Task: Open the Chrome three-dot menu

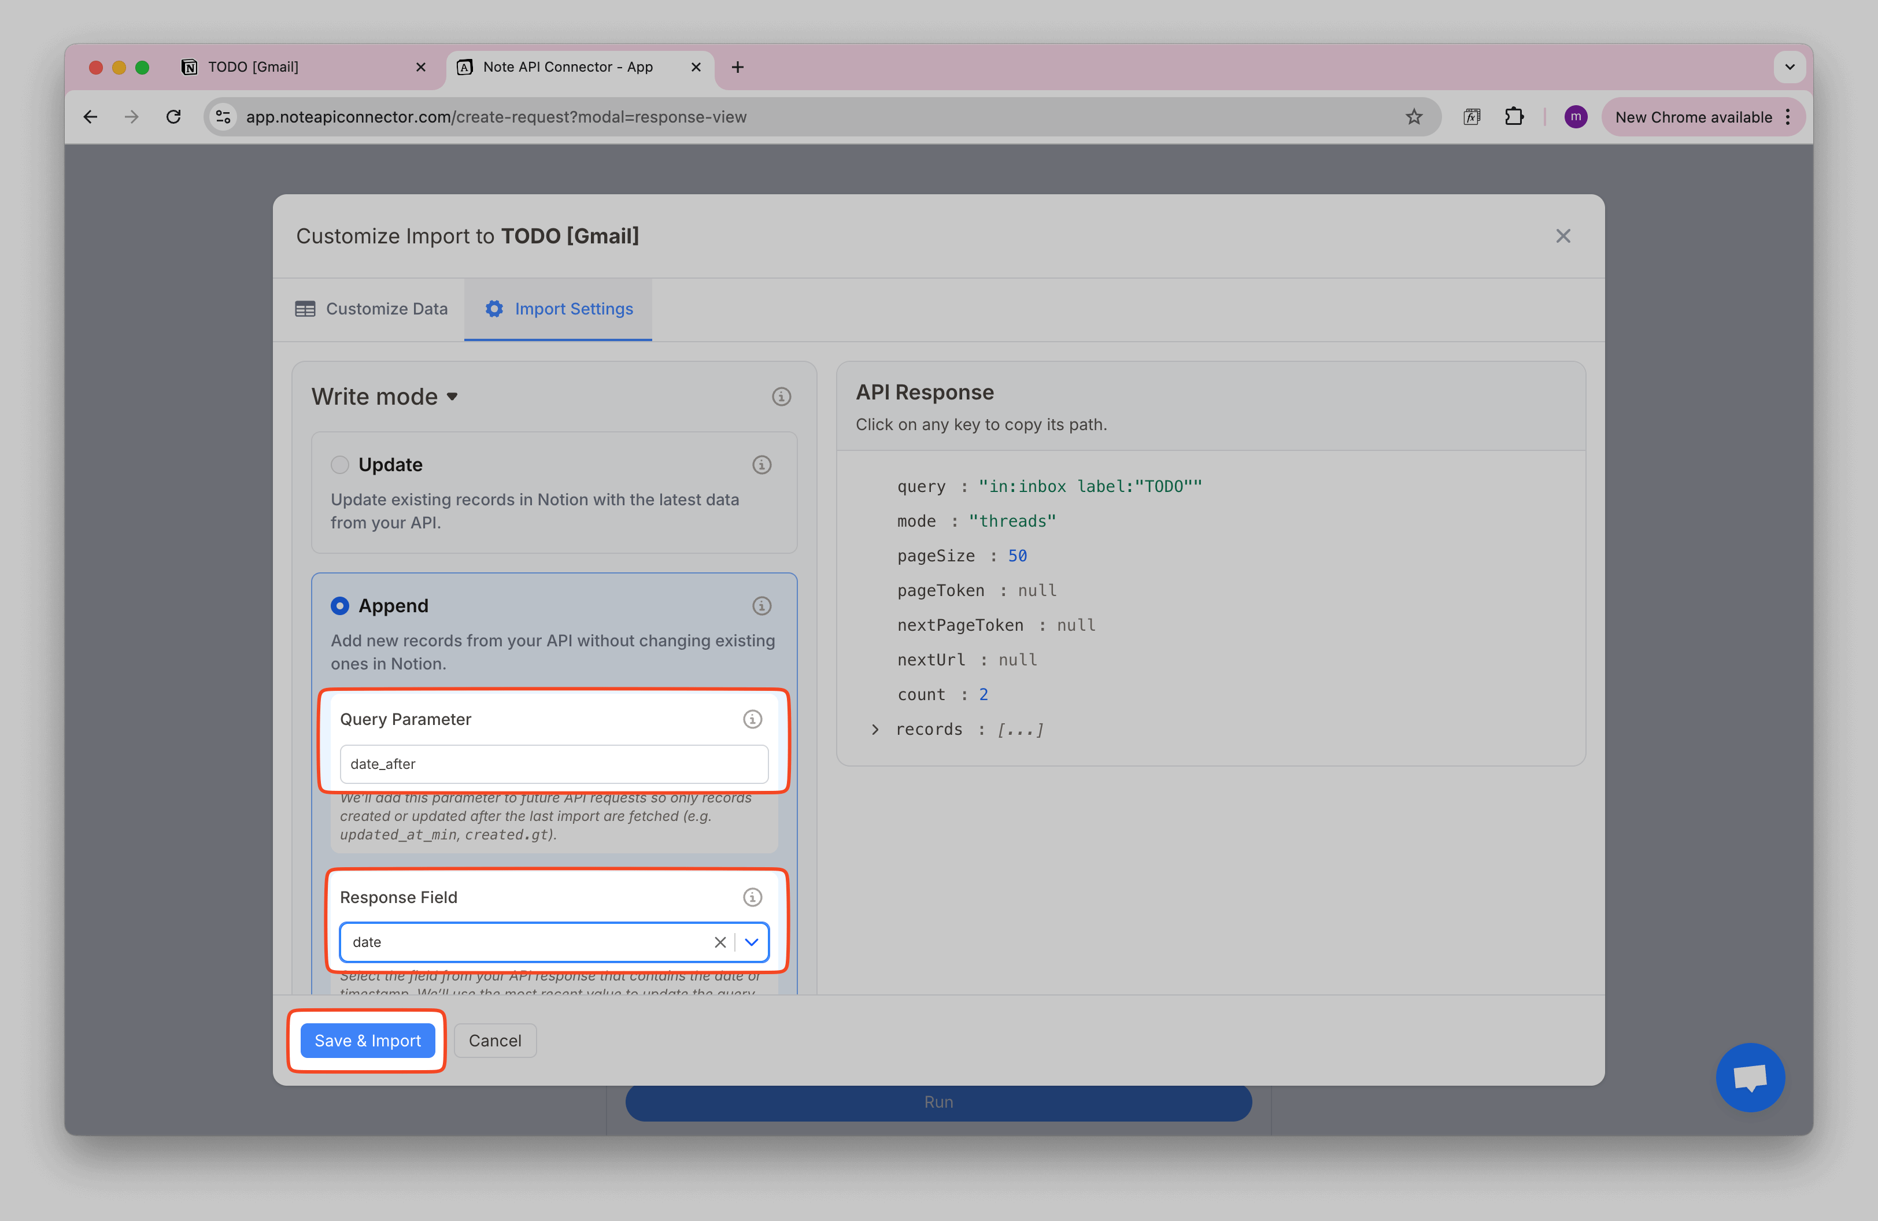Action: (1788, 117)
